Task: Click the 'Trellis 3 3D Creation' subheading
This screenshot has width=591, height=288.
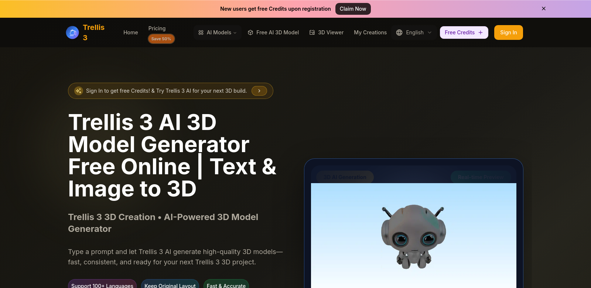Action: 163,223
